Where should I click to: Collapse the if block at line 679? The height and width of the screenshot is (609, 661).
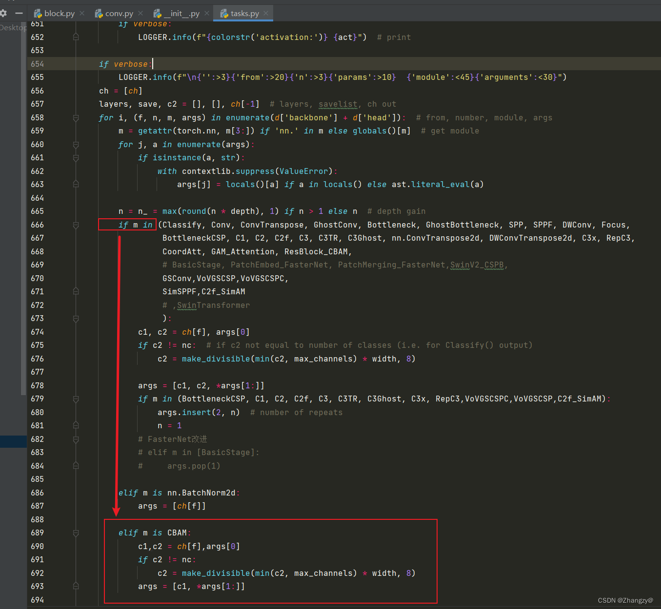[x=76, y=399]
